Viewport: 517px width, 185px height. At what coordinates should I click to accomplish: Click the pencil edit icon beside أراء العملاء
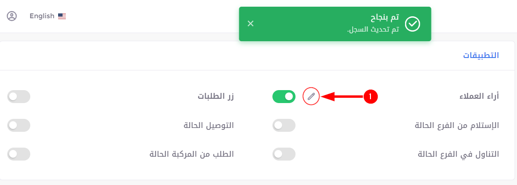[x=311, y=96]
